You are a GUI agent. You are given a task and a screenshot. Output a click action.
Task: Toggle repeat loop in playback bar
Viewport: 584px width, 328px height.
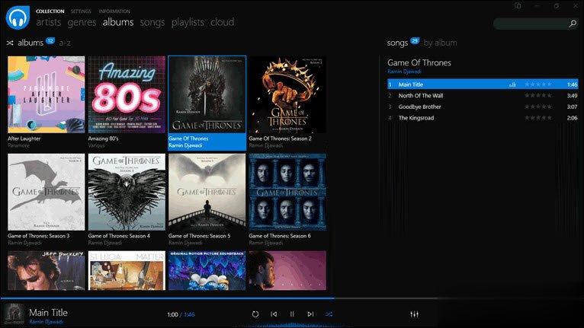(255, 314)
